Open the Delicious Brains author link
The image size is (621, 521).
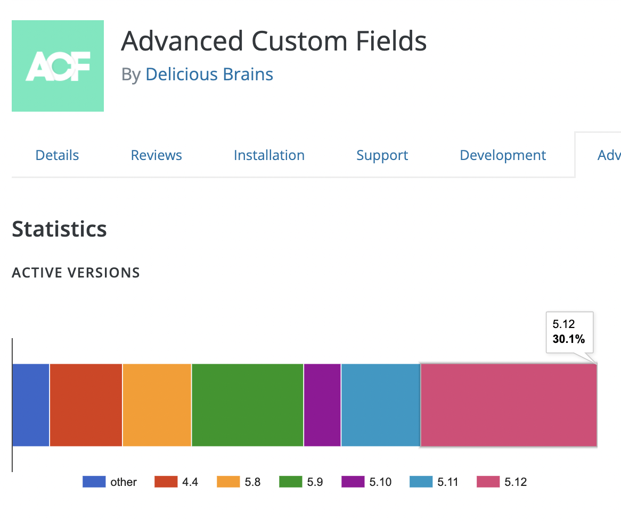pos(209,74)
